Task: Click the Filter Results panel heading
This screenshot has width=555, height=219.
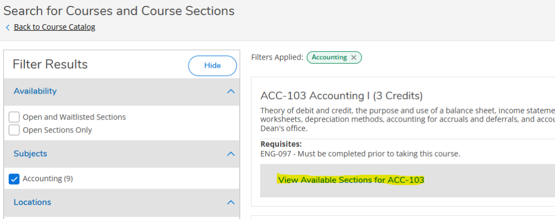Action: pos(50,64)
